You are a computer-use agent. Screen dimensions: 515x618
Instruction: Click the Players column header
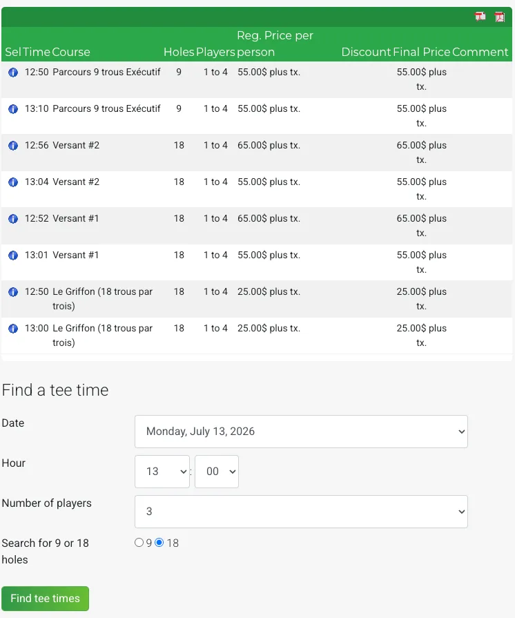click(215, 52)
